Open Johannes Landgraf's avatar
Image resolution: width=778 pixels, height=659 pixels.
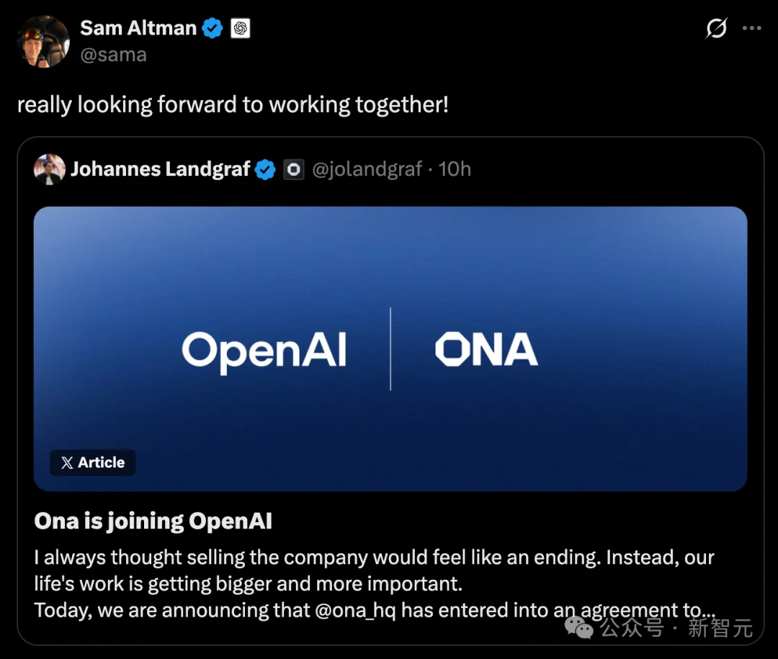coord(49,169)
